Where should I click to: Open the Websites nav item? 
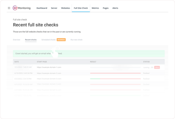(x=65, y=8)
